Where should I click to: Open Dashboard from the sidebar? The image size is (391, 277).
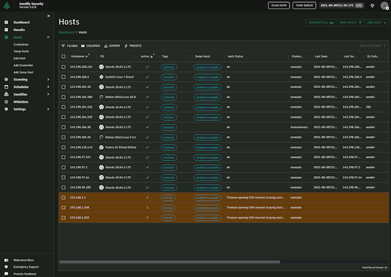pos(21,23)
